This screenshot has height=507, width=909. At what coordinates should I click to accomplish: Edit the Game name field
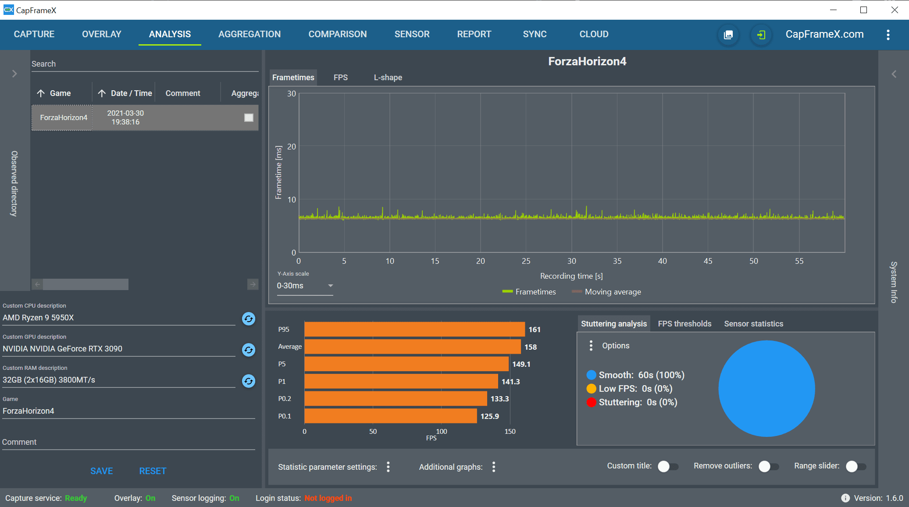128,411
